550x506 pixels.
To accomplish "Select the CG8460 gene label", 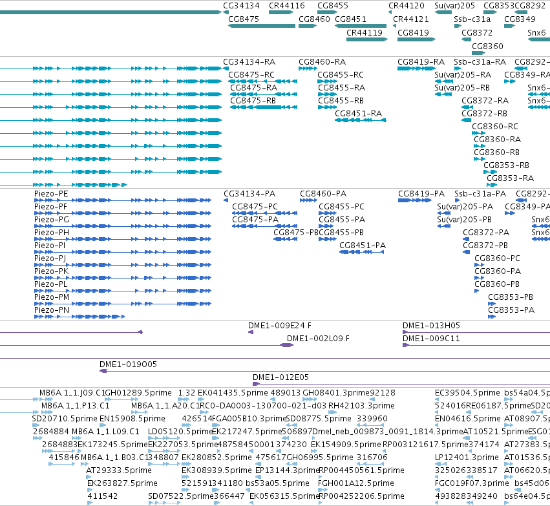I will [x=314, y=19].
